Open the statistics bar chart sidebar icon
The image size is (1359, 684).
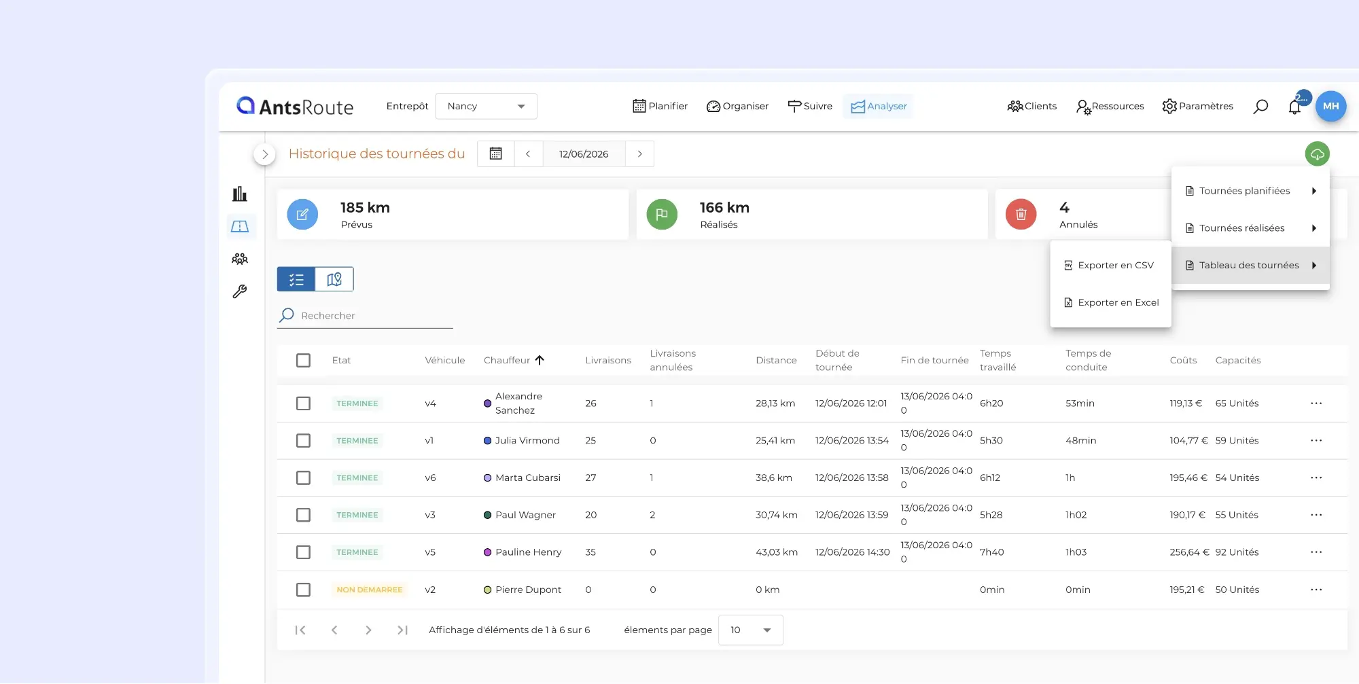tap(240, 194)
